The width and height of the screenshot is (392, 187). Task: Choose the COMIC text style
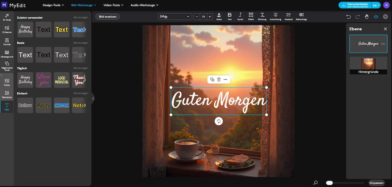(x=62, y=105)
